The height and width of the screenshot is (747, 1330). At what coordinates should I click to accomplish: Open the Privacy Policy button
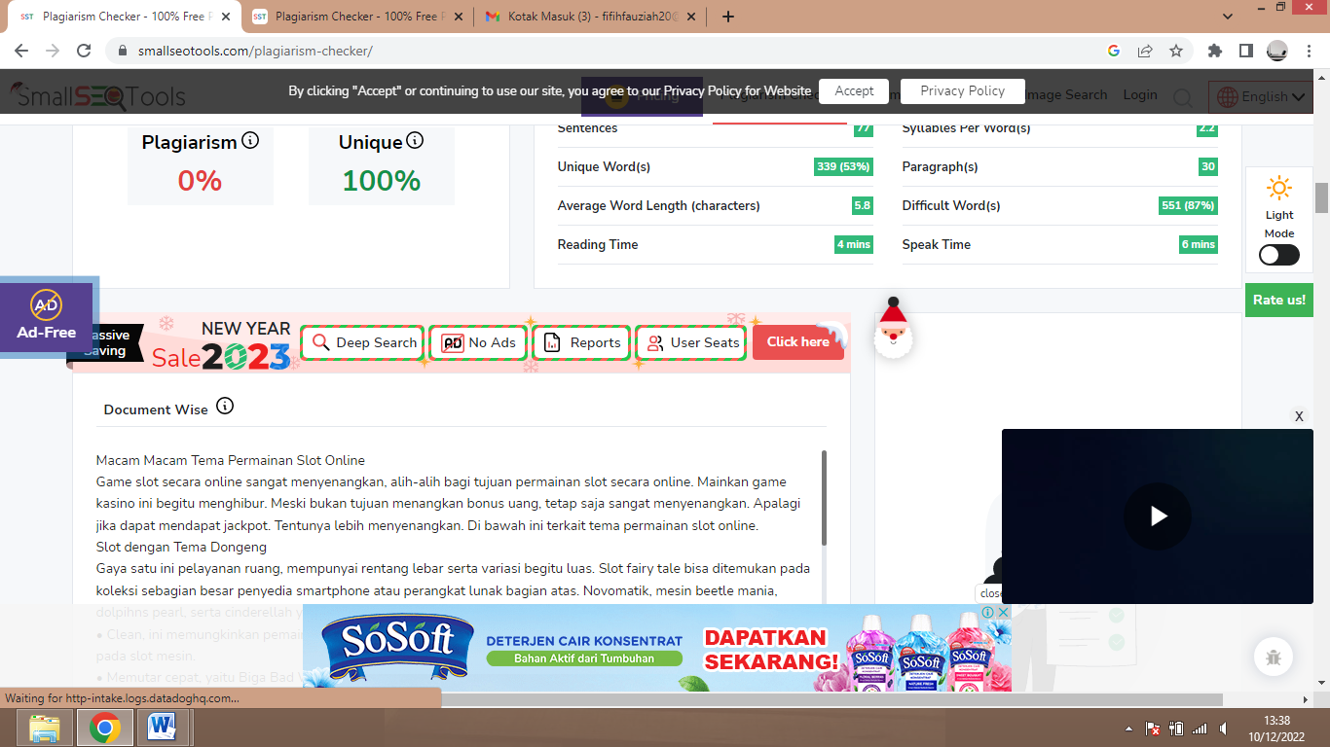(962, 90)
